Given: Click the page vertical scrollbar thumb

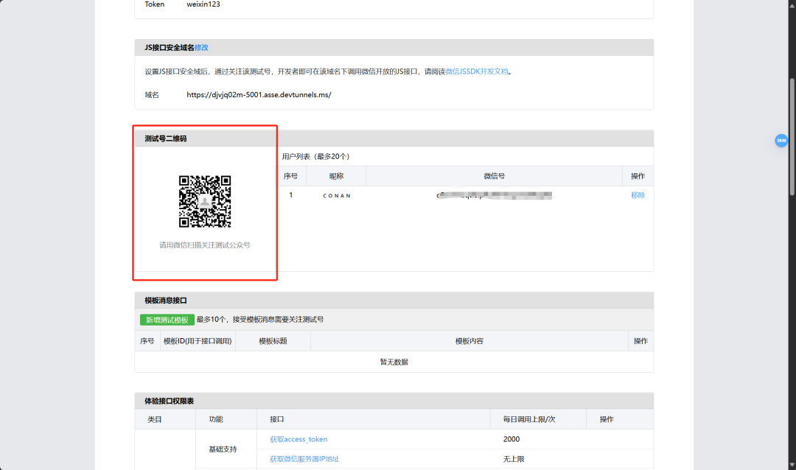Looking at the screenshot, I should pos(792,137).
